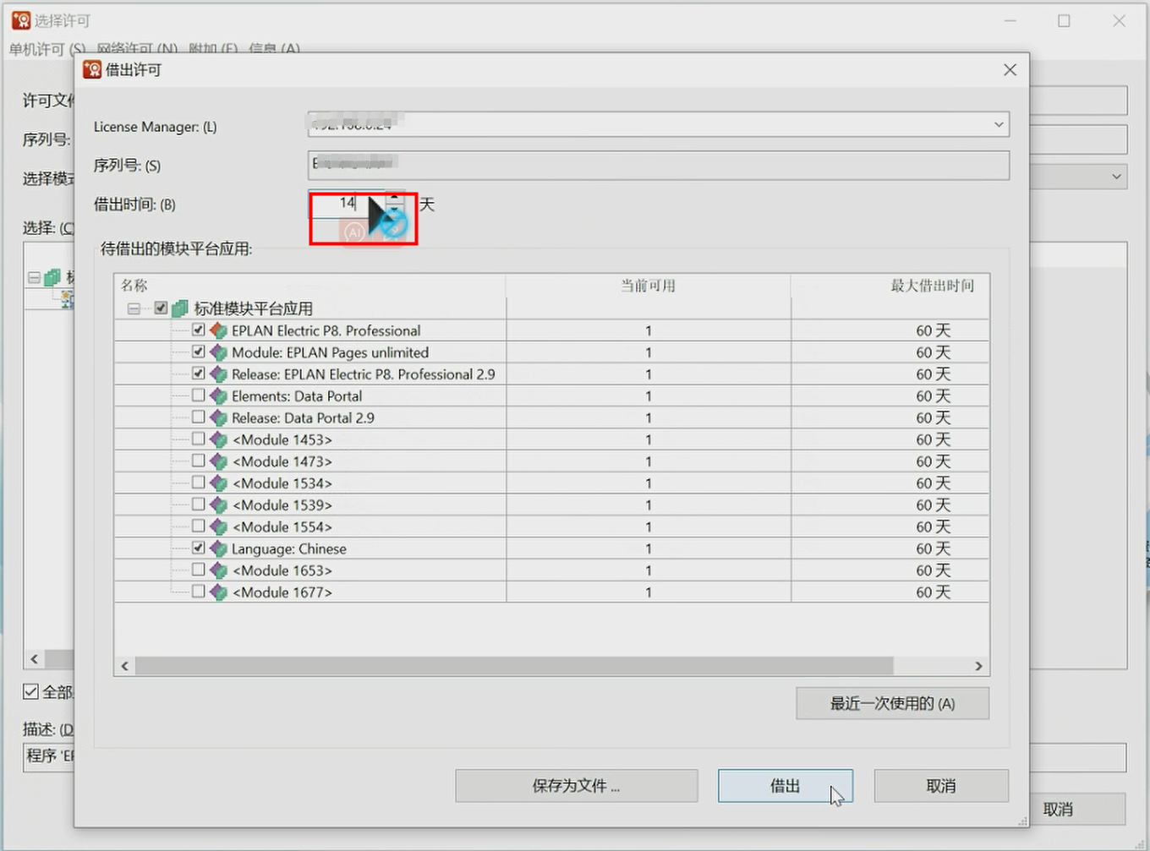Click the <Module 1677> row icon

pyautogui.click(x=218, y=593)
